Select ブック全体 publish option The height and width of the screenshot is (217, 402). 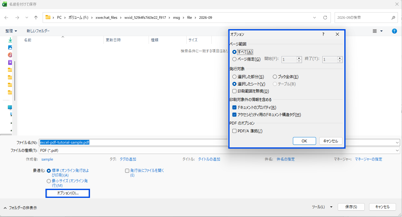coord(285,77)
